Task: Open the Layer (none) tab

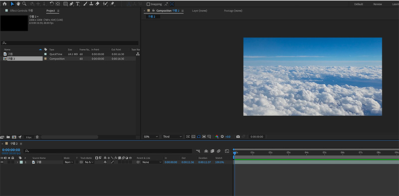Action: tap(199, 10)
